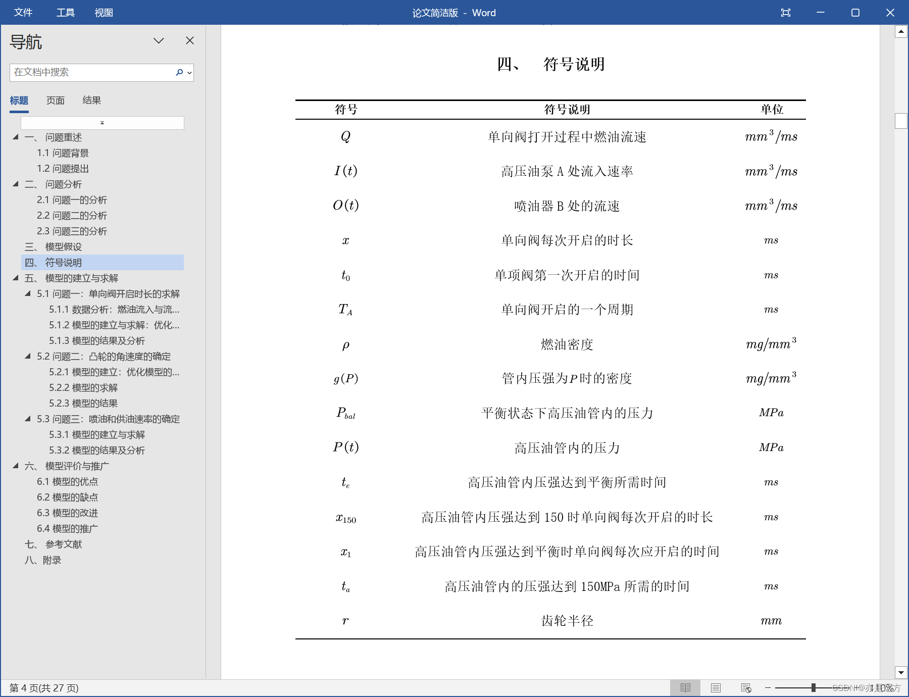Go to heading 5.1.3 模型的结果及分析
This screenshot has width=909, height=697.
click(x=97, y=340)
